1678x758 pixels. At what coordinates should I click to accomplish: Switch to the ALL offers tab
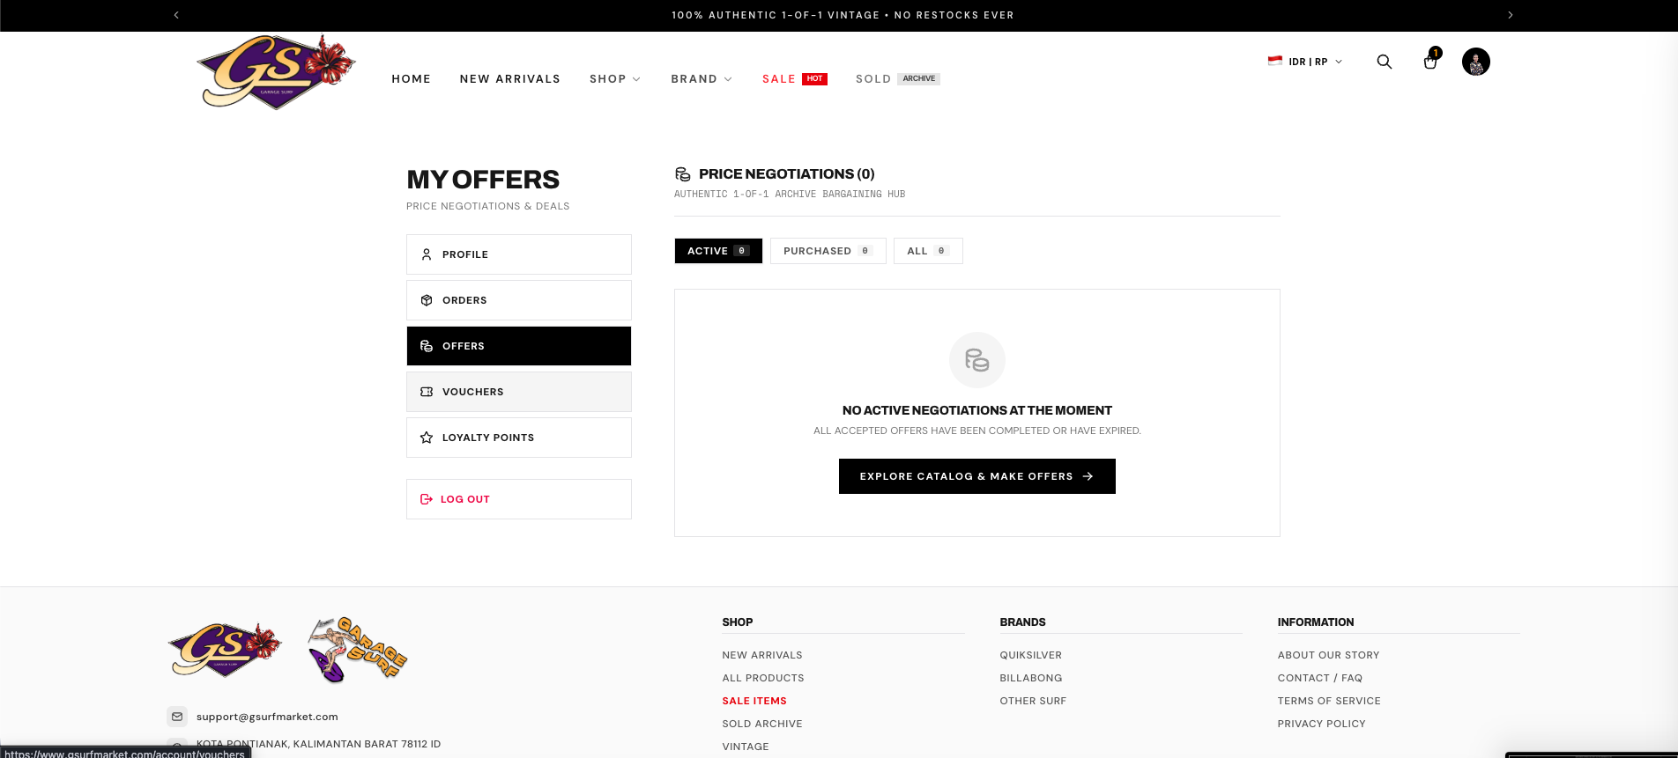928,251
